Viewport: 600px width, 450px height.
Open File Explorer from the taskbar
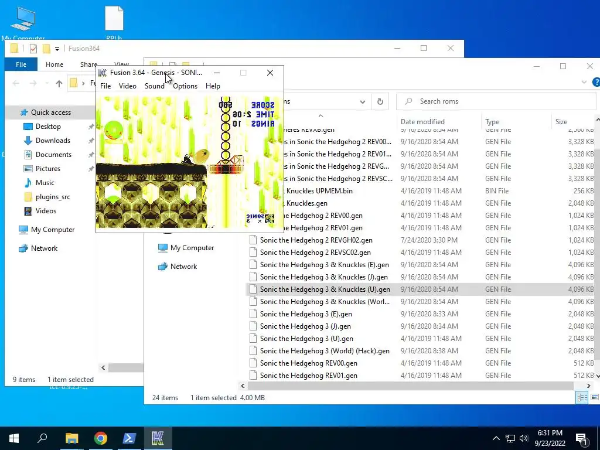click(71, 438)
